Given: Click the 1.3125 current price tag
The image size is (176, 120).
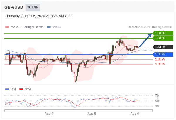Looking at the screenshot, I should point(163,47).
